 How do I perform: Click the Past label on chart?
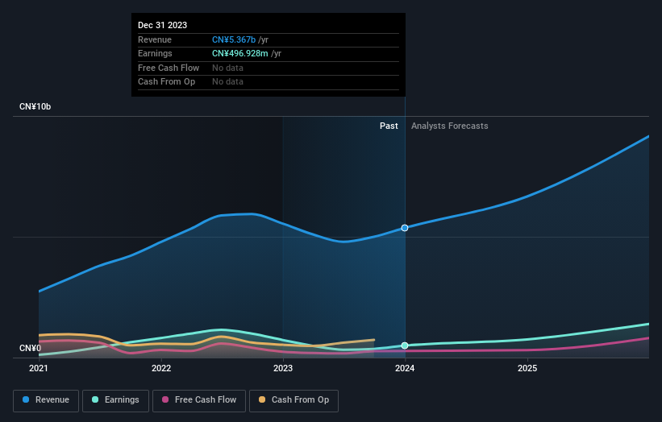point(389,126)
